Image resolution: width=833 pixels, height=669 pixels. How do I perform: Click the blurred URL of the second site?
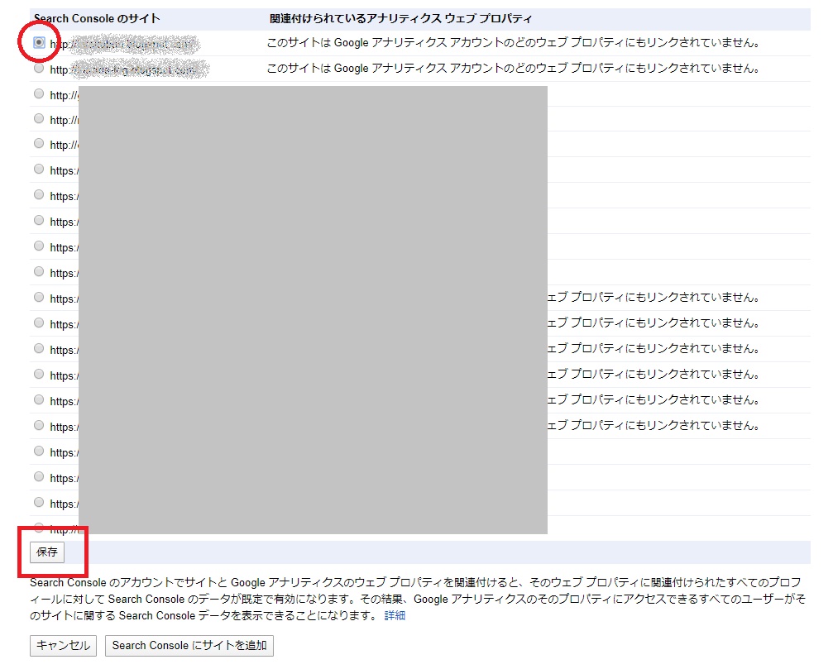click(x=129, y=69)
